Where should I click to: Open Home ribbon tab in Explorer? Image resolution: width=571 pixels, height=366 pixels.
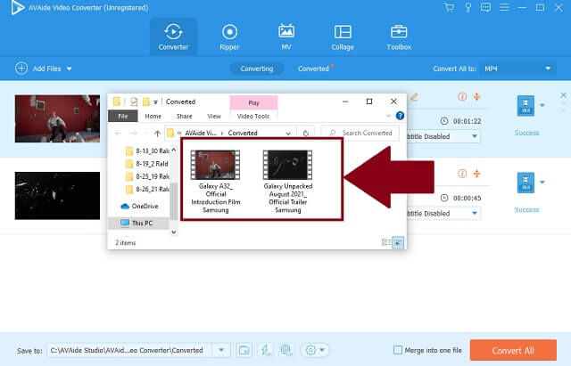153,116
